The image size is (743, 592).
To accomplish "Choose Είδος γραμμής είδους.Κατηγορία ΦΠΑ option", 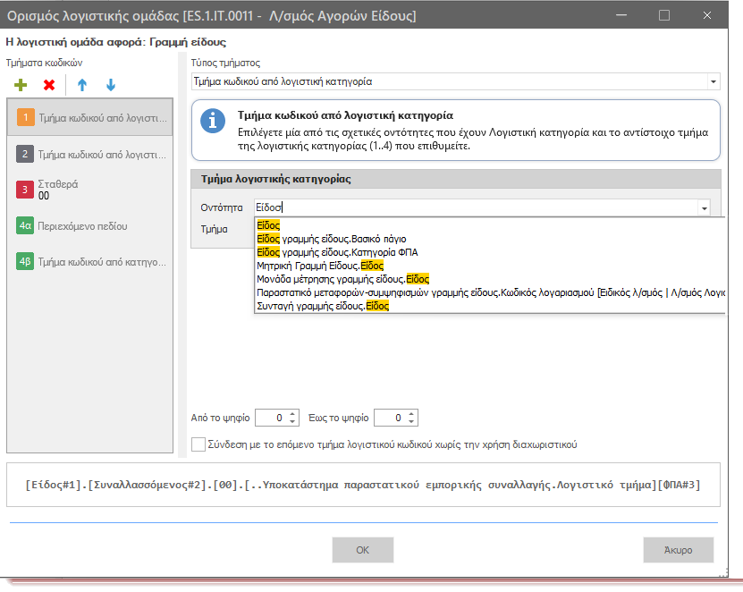I will point(337,252).
